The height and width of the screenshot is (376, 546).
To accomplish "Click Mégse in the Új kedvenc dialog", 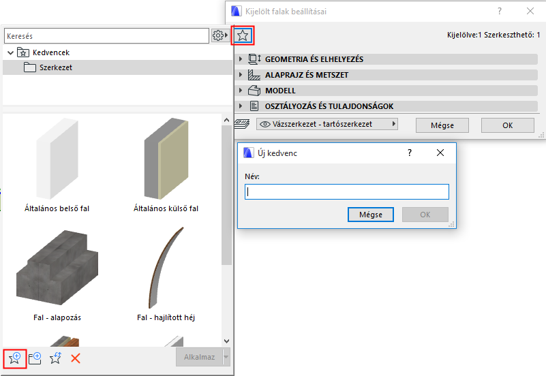I will tap(371, 215).
